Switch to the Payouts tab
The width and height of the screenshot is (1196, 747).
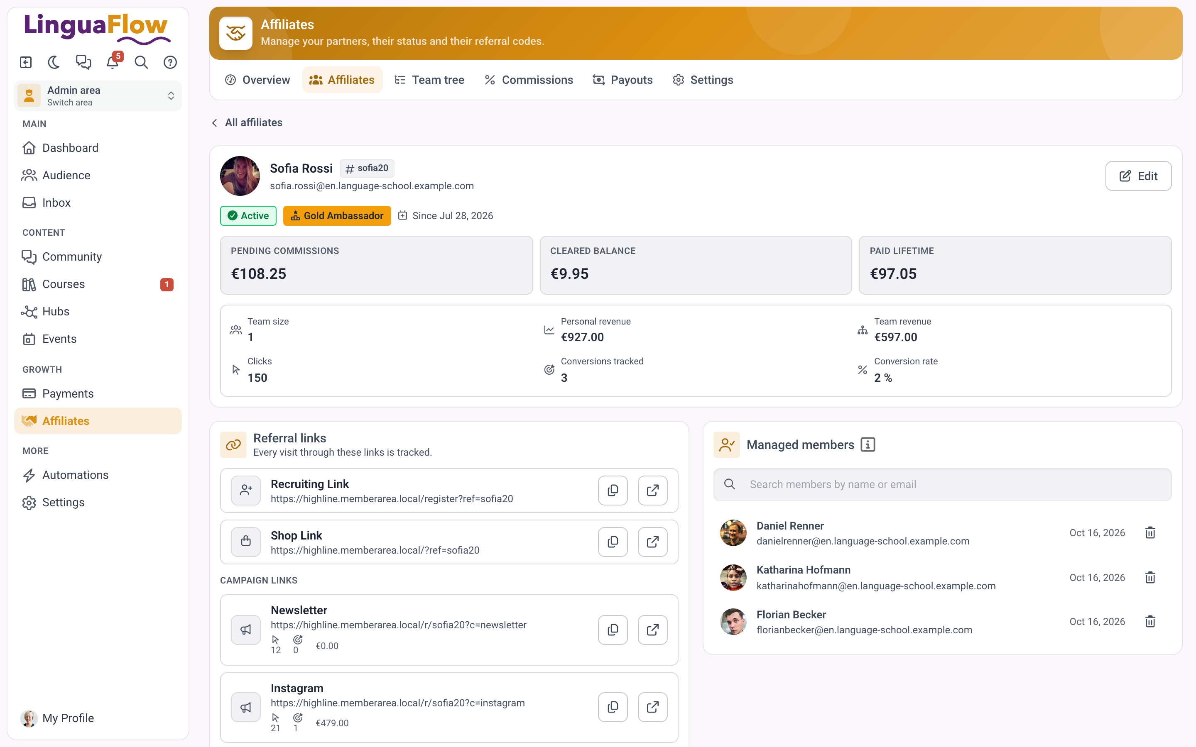[x=623, y=80]
